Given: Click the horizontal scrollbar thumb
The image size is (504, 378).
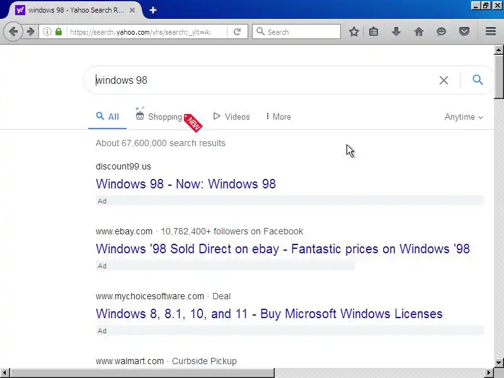Looking at the screenshot, I should [x=142, y=373].
